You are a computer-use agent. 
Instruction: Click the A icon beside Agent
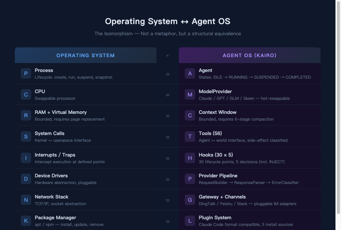coord(190,73)
